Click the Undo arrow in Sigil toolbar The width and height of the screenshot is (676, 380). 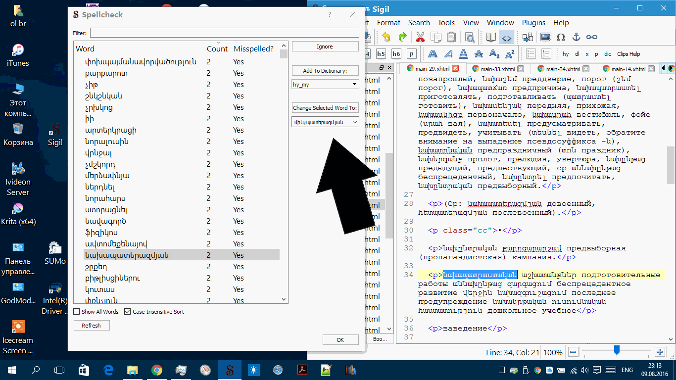[386, 37]
